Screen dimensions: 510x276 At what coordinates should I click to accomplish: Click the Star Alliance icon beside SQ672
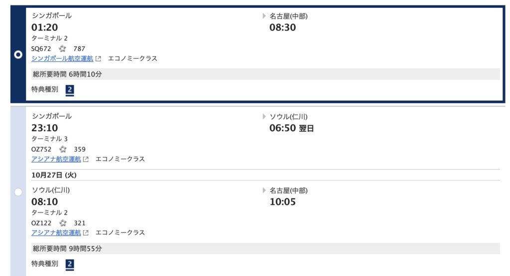pos(62,49)
